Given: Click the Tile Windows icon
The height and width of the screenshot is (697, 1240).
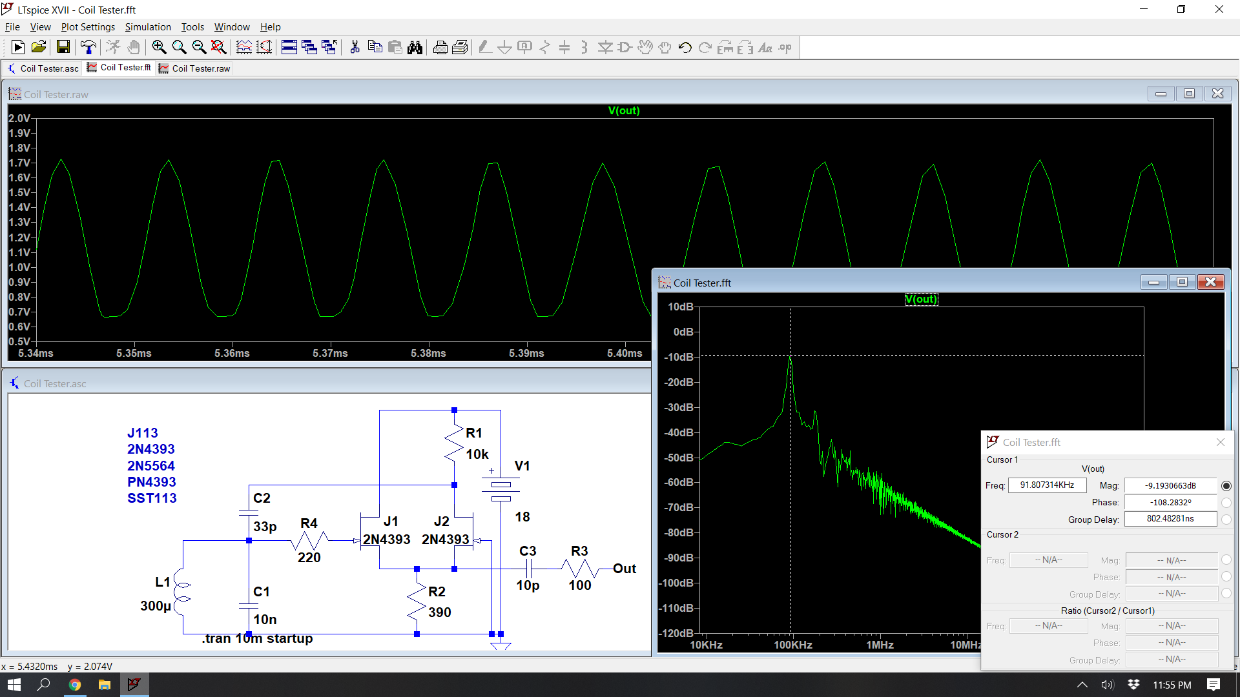Looking at the screenshot, I should pyautogui.click(x=289, y=47).
